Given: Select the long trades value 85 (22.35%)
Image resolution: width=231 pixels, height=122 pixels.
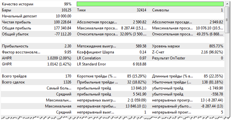Looking at the screenshot, I should click(x=213, y=76).
